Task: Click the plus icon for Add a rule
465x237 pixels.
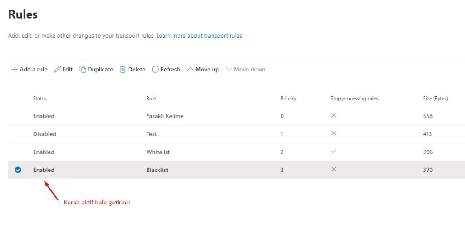Action: click(x=15, y=70)
